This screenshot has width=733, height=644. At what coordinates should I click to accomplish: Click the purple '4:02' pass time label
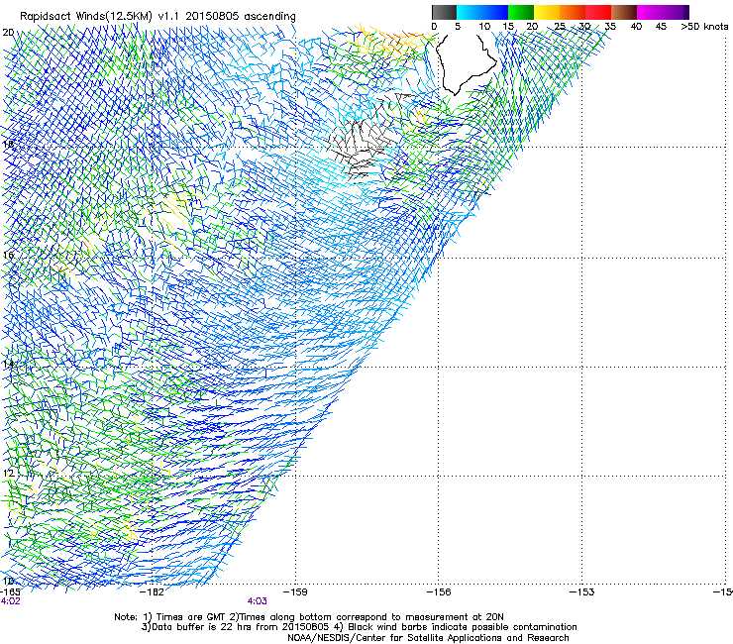click(10, 601)
